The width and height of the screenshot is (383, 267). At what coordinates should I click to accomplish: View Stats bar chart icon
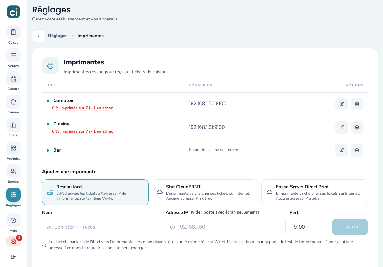[x=13, y=125]
